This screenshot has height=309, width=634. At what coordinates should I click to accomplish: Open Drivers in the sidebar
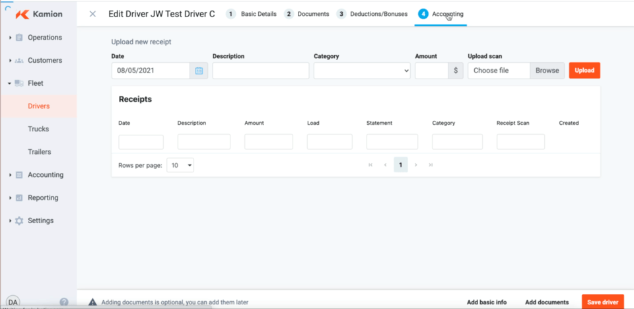pos(38,106)
